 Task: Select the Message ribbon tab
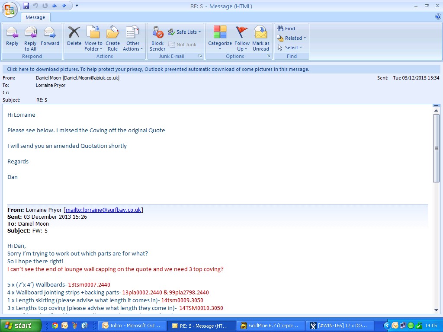35,17
